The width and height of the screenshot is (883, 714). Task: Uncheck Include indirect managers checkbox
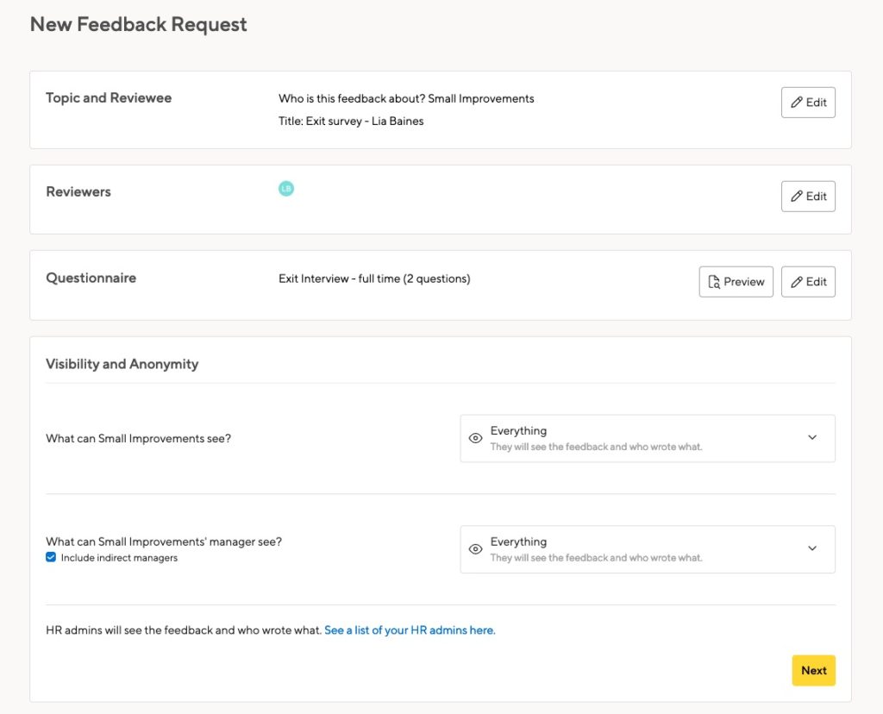click(51, 557)
